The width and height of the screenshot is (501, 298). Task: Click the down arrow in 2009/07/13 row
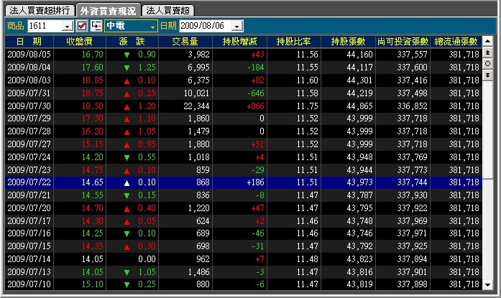(x=127, y=272)
